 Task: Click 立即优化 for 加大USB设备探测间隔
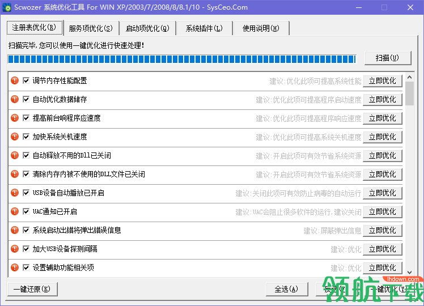(x=383, y=249)
